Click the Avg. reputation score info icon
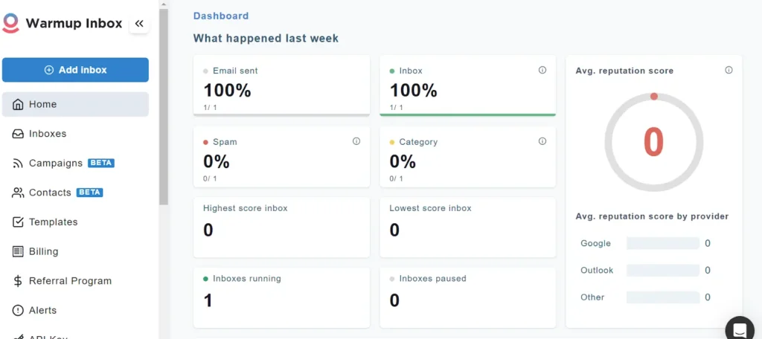The image size is (762, 339). tap(729, 71)
